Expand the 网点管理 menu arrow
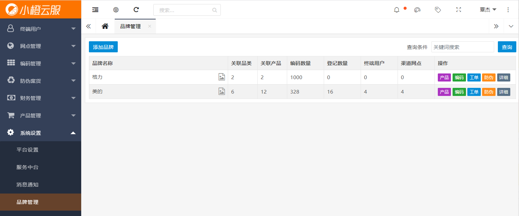The width and height of the screenshot is (519, 216). [73, 46]
